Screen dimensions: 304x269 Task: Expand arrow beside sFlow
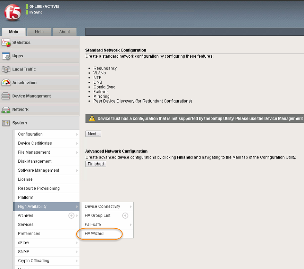click(77, 243)
